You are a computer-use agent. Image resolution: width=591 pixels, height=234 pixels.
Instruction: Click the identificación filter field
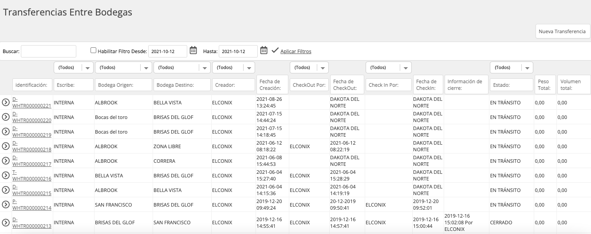32,84
